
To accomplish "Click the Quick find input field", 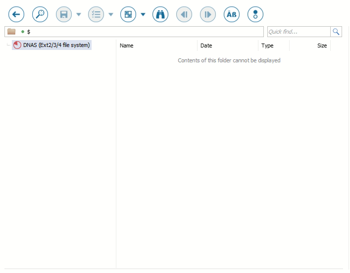I will coord(298,32).
